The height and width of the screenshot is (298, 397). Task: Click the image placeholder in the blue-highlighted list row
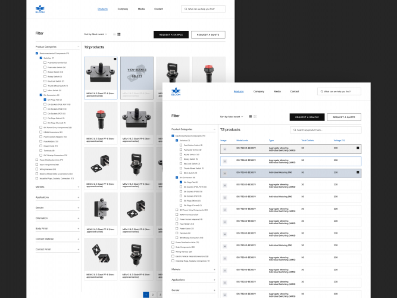pyautogui.click(x=225, y=173)
